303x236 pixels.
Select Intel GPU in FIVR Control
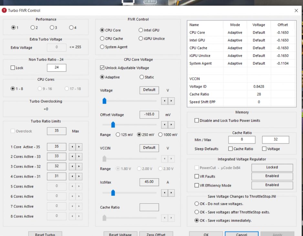[x=141, y=30]
